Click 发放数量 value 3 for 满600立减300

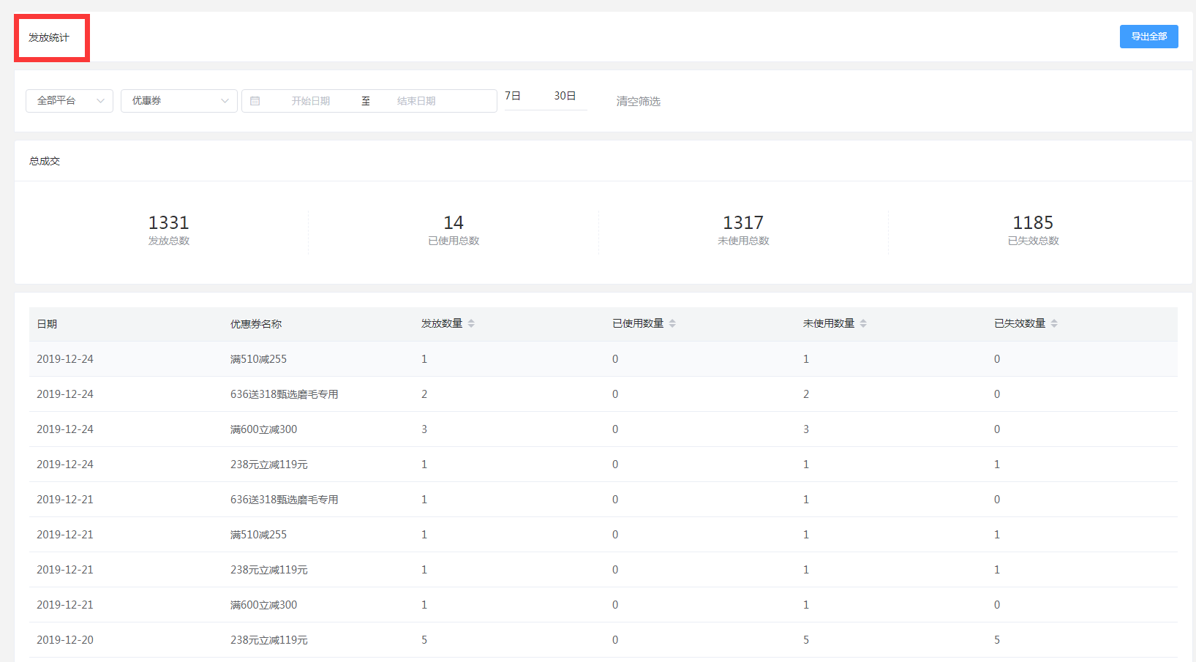[x=424, y=429]
